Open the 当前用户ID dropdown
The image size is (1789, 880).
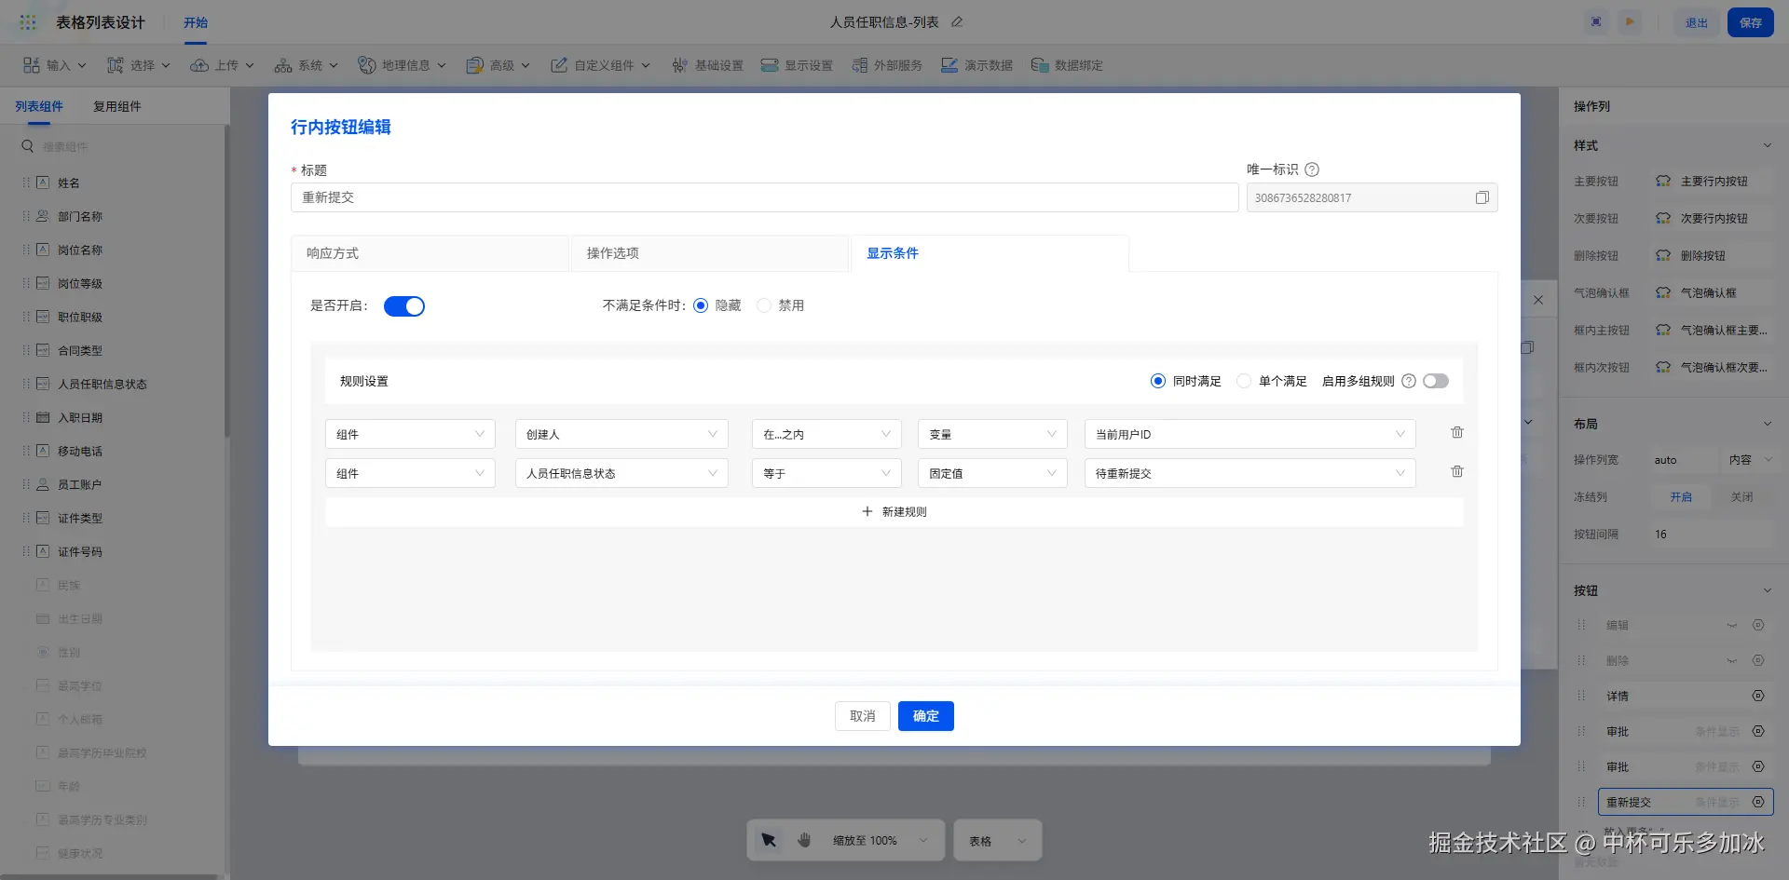1250,434
